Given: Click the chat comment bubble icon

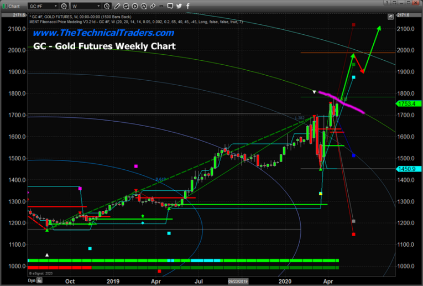Looking at the screenshot, I should pyautogui.click(x=170, y=6).
